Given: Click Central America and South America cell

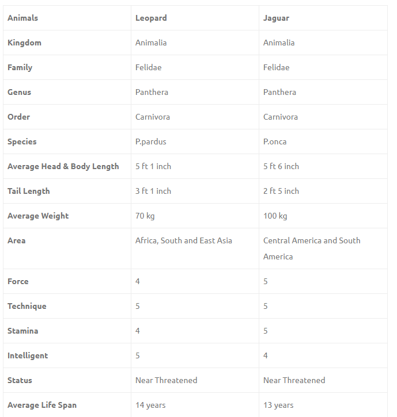Looking at the screenshot, I should pos(311,248).
